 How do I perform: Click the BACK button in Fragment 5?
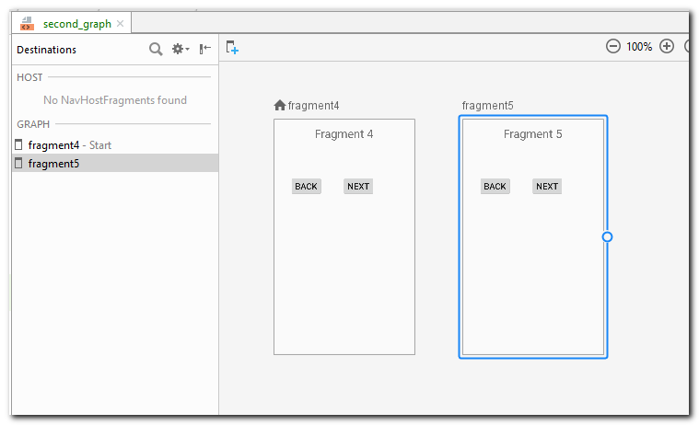point(495,187)
